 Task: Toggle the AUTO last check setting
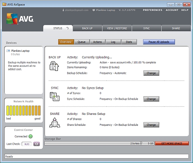[x=27, y=144]
